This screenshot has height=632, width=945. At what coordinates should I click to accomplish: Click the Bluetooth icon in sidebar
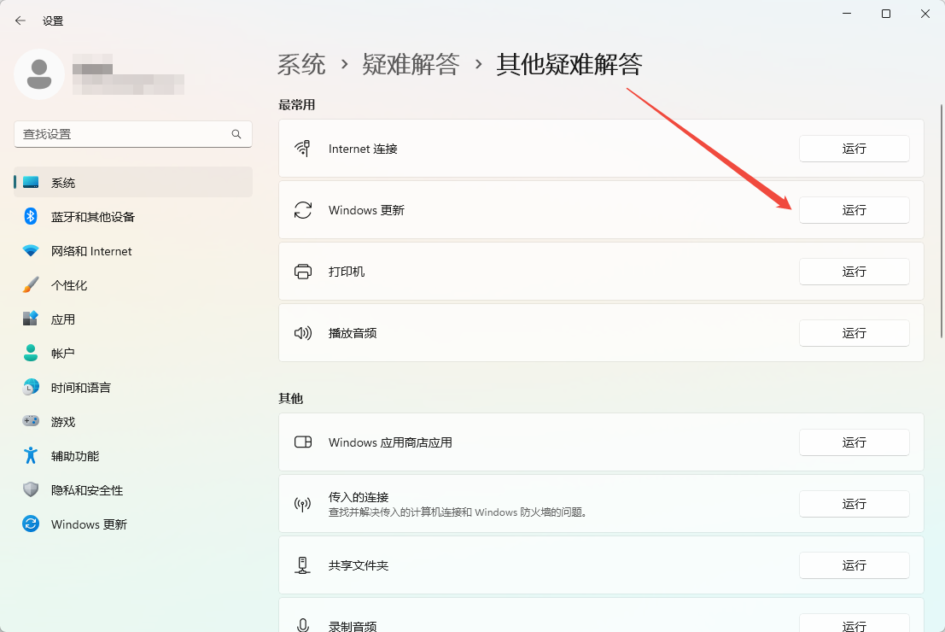(x=31, y=216)
